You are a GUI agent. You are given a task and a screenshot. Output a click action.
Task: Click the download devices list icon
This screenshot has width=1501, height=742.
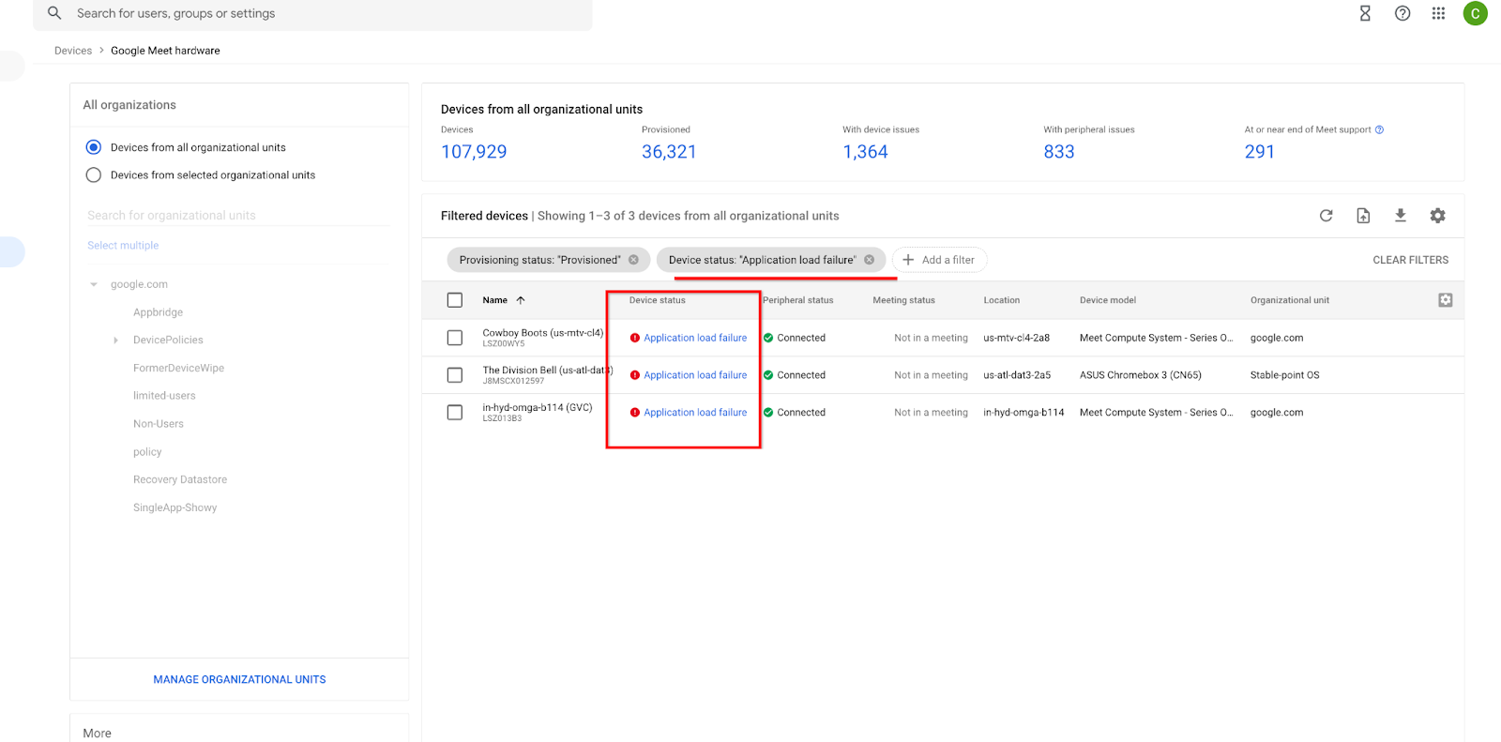pos(1400,216)
